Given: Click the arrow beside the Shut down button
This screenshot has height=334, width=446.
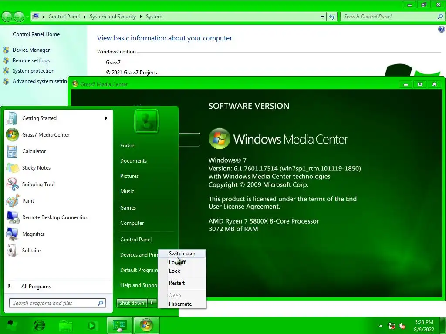Looking at the screenshot, I should [152, 303].
